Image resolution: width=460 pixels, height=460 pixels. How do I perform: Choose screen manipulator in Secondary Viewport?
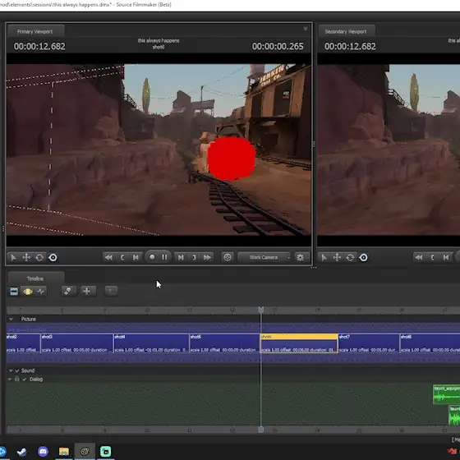point(363,258)
